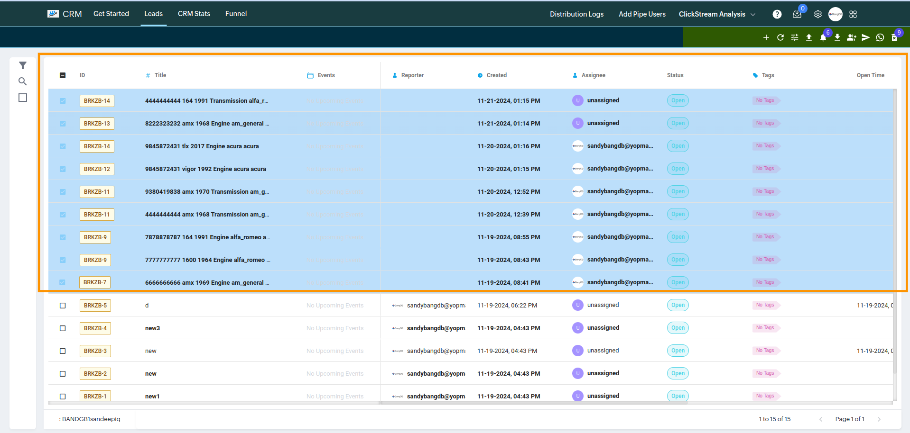Click the CRM logo icon
Viewport: 910px width, 433px height.
click(53, 14)
